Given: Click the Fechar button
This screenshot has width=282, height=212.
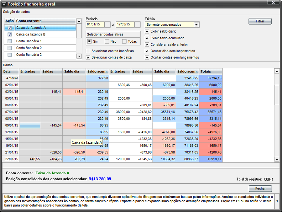Looking at the screenshot, I should click(x=260, y=188).
